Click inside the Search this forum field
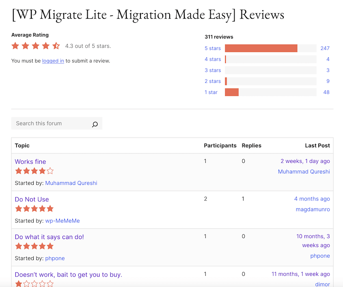343x287 pixels. [x=49, y=123]
